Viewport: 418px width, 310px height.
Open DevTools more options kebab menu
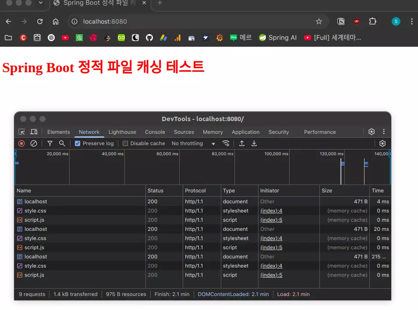click(x=384, y=132)
